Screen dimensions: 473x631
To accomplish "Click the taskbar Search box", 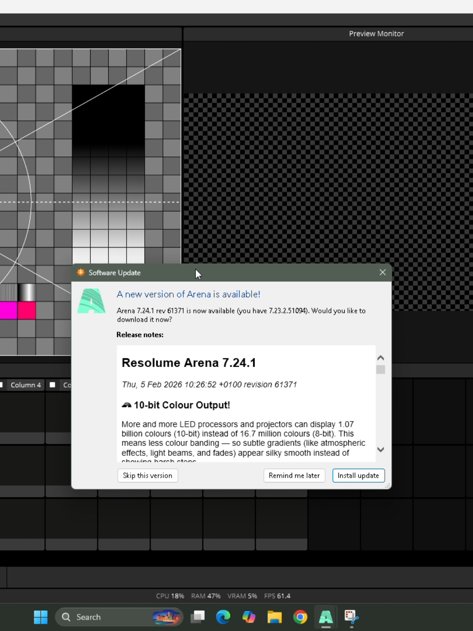I will [x=119, y=617].
